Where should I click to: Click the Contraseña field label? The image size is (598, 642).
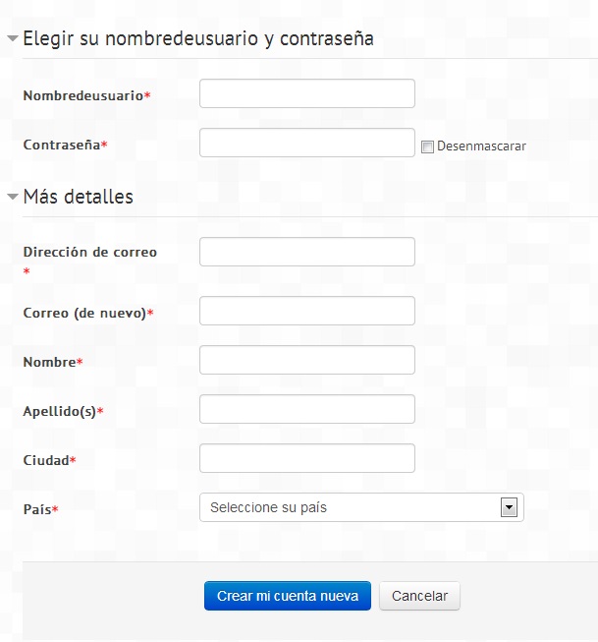click(62, 145)
